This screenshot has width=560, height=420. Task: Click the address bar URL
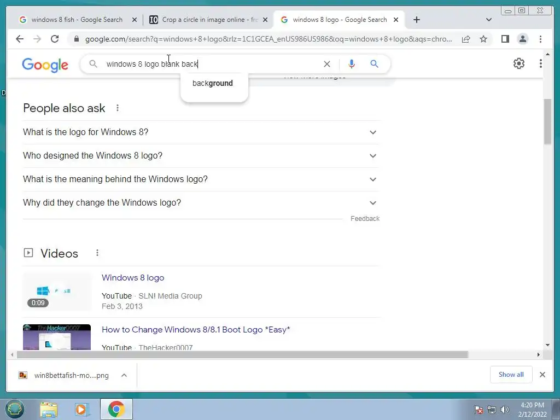(269, 39)
